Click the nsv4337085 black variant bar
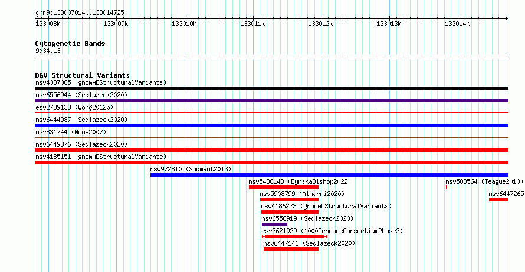This screenshot has height=272, width=525. (x=271, y=88)
